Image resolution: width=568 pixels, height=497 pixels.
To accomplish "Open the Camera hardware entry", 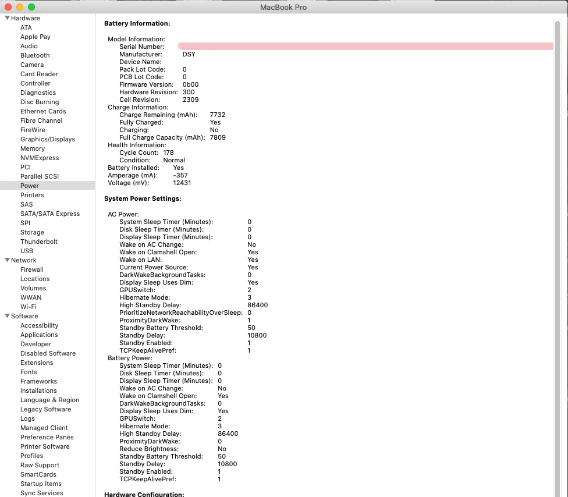I will (x=32, y=65).
